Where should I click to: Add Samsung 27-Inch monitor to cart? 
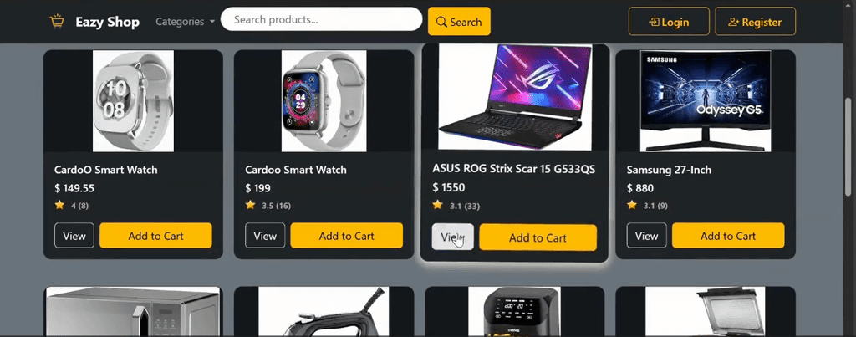[x=728, y=236]
